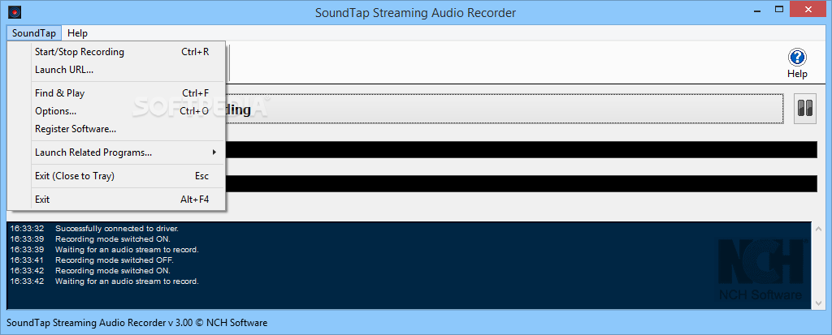Screen dimensions: 832x335
Task: Click the Help toolbar icon
Action: (797, 63)
